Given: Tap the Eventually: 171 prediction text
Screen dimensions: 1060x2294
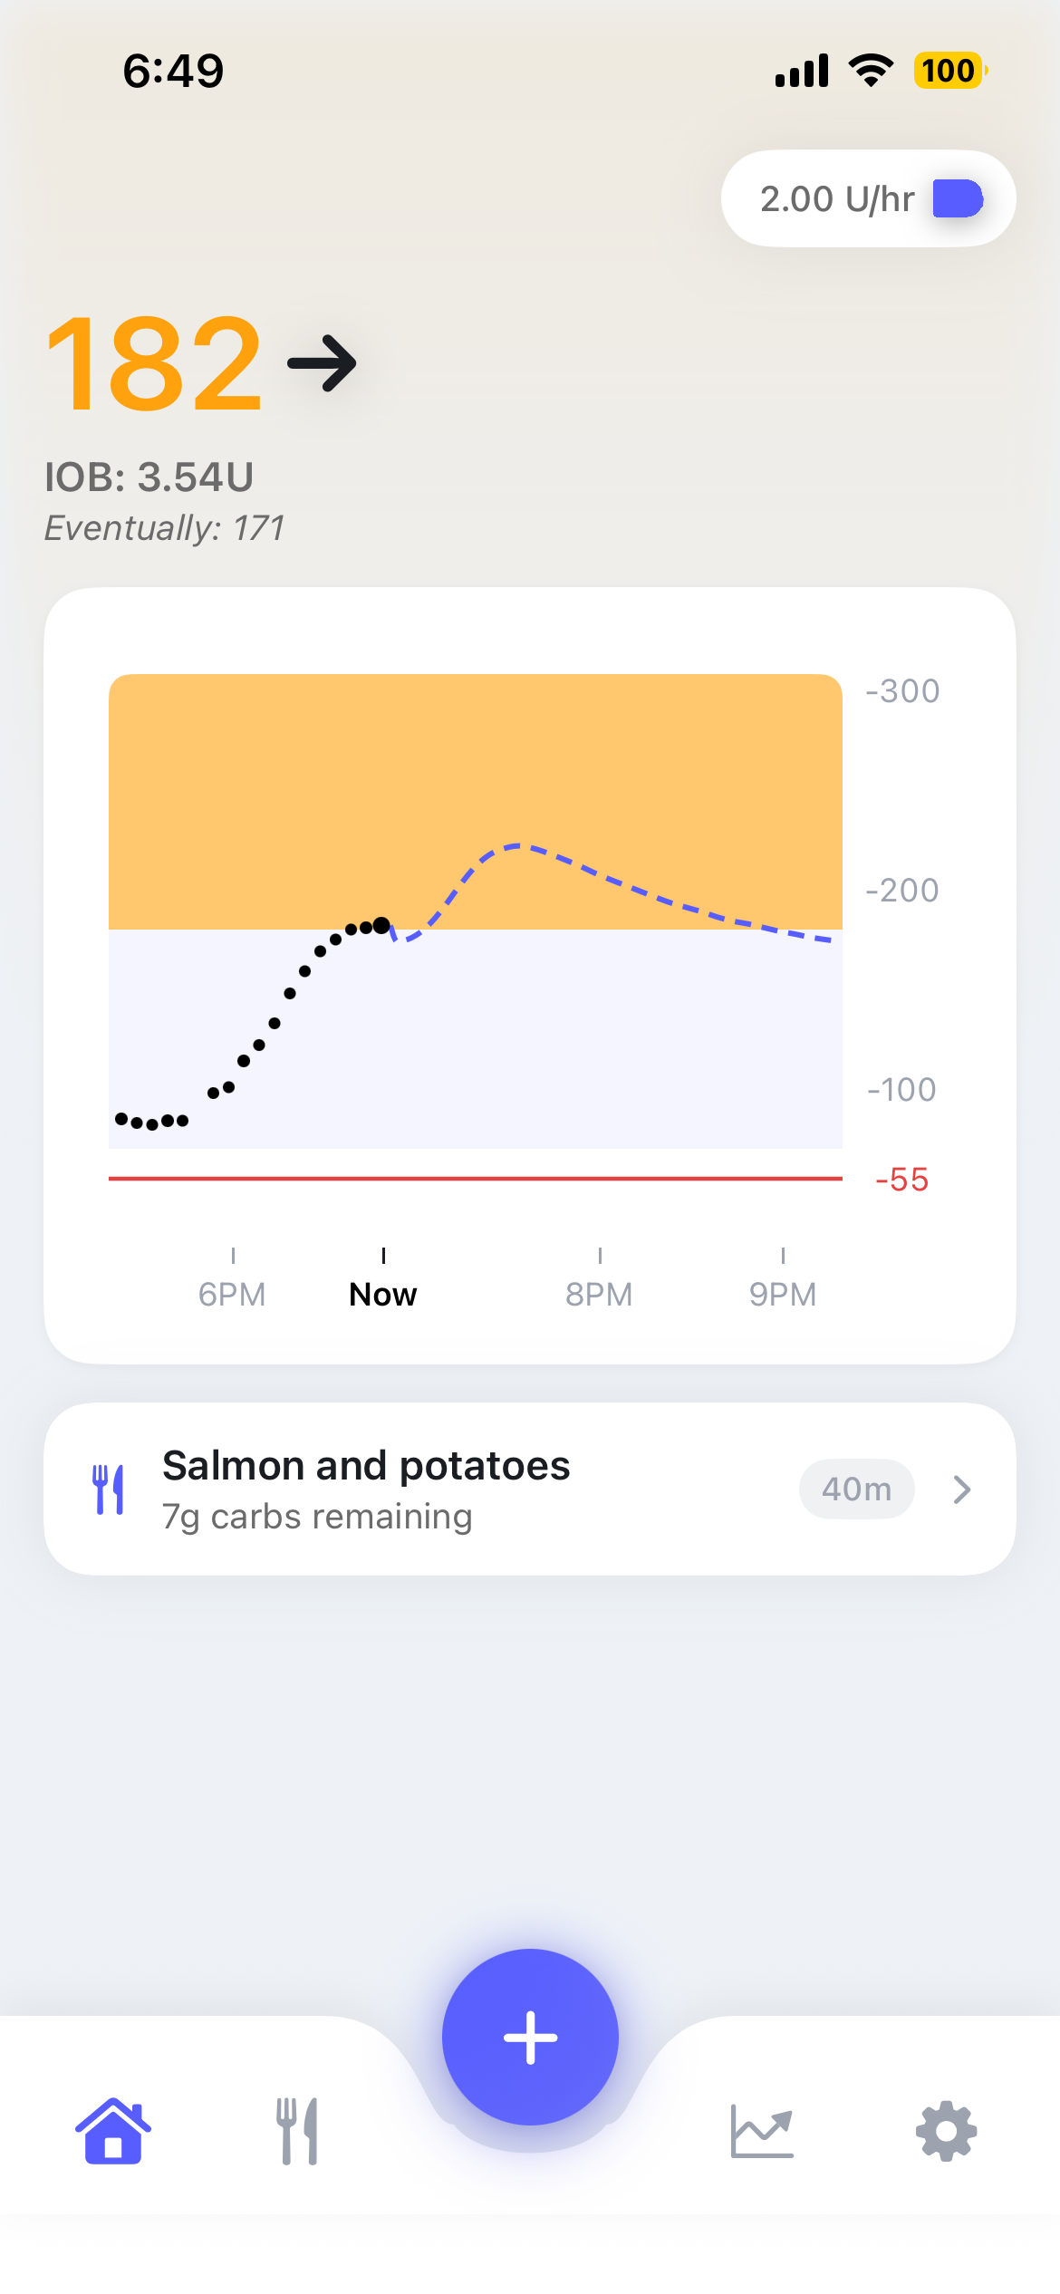Looking at the screenshot, I should click(x=165, y=528).
